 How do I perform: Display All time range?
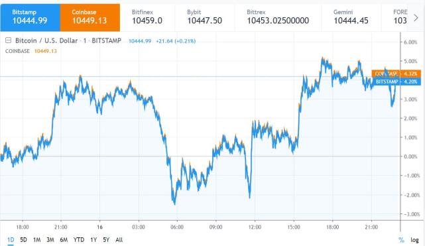(119, 240)
